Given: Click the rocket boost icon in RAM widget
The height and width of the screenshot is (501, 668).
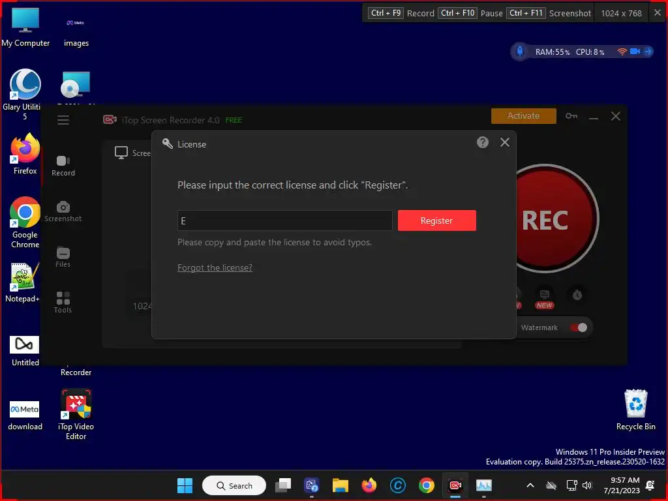Looking at the screenshot, I should click(x=520, y=52).
